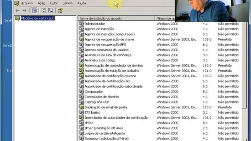Click the Refresh toolbar icon
Image resolution: width=251 pixels, height=141 pixels.
pos(44,11)
